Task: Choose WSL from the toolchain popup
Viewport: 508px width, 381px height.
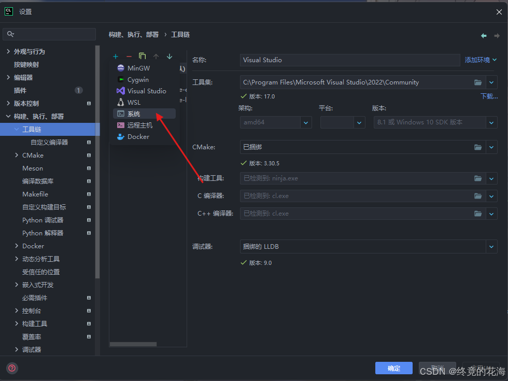Action: click(145, 103)
